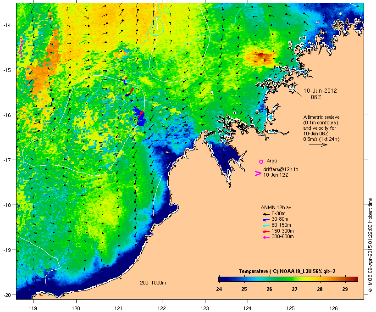Click the magenta 300-600m legend arrow
Screen dimensions: 376x312
click(x=266, y=237)
